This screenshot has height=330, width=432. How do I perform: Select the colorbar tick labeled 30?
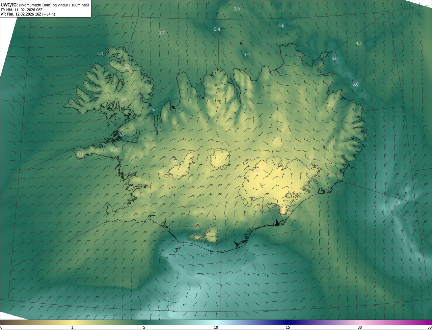pyautogui.click(x=360, y=327)
